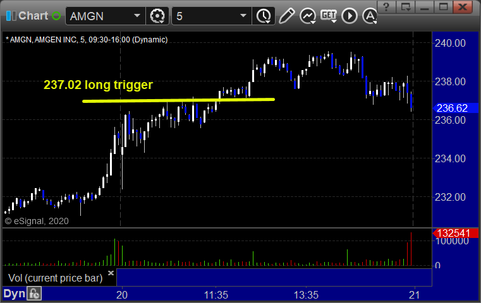The height and width of the screenshot is (303, 481).
Task: Click the 132541 volume value marker
Action: 456,233
